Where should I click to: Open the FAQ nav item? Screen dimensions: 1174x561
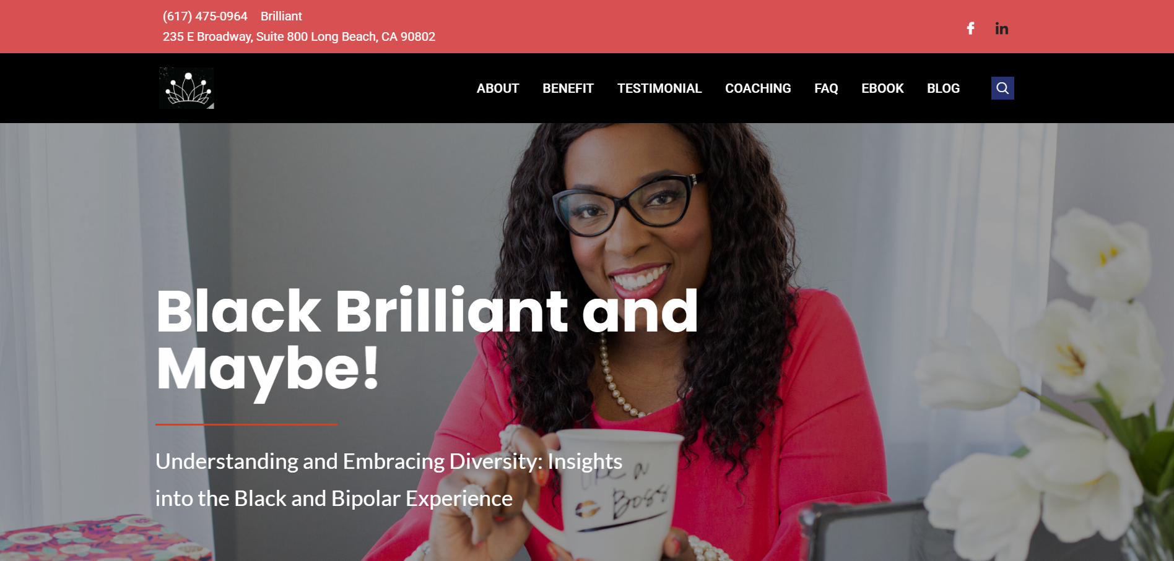[x=826, y=88]
